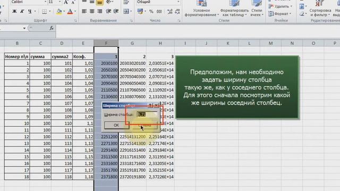Open the font size 11 dropdown
The image size is (340, 191).
59,2
